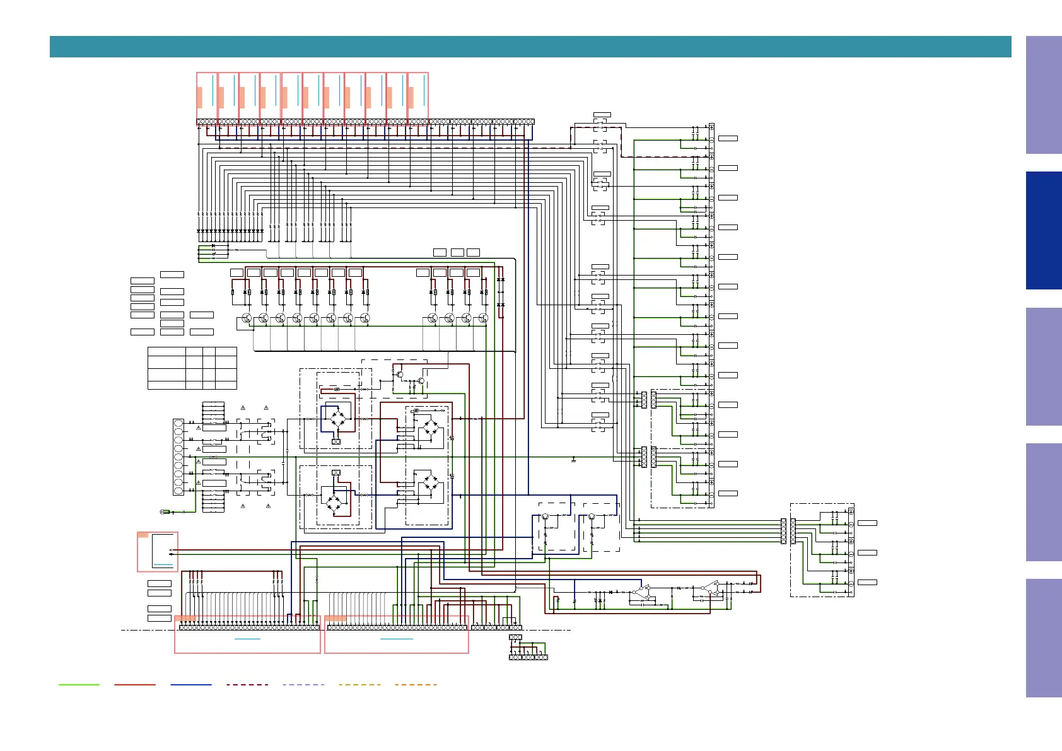This screenshot has height=751, width=1062.
Task: Click the upper-left bridge rectifier symbol
Action: [x=337, y=419]
